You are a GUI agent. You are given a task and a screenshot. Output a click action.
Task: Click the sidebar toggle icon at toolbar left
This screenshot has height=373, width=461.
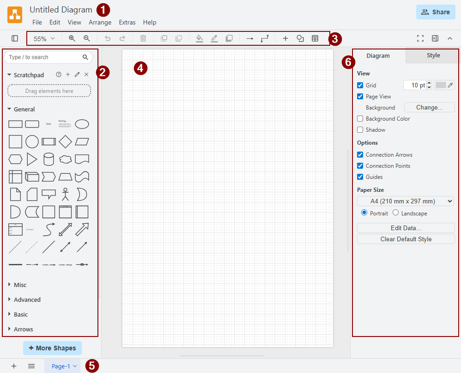(15, 38)
